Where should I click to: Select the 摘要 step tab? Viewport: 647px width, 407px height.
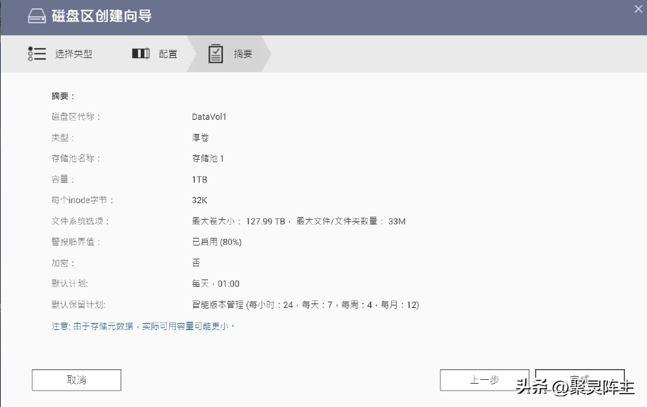(244, 54)
